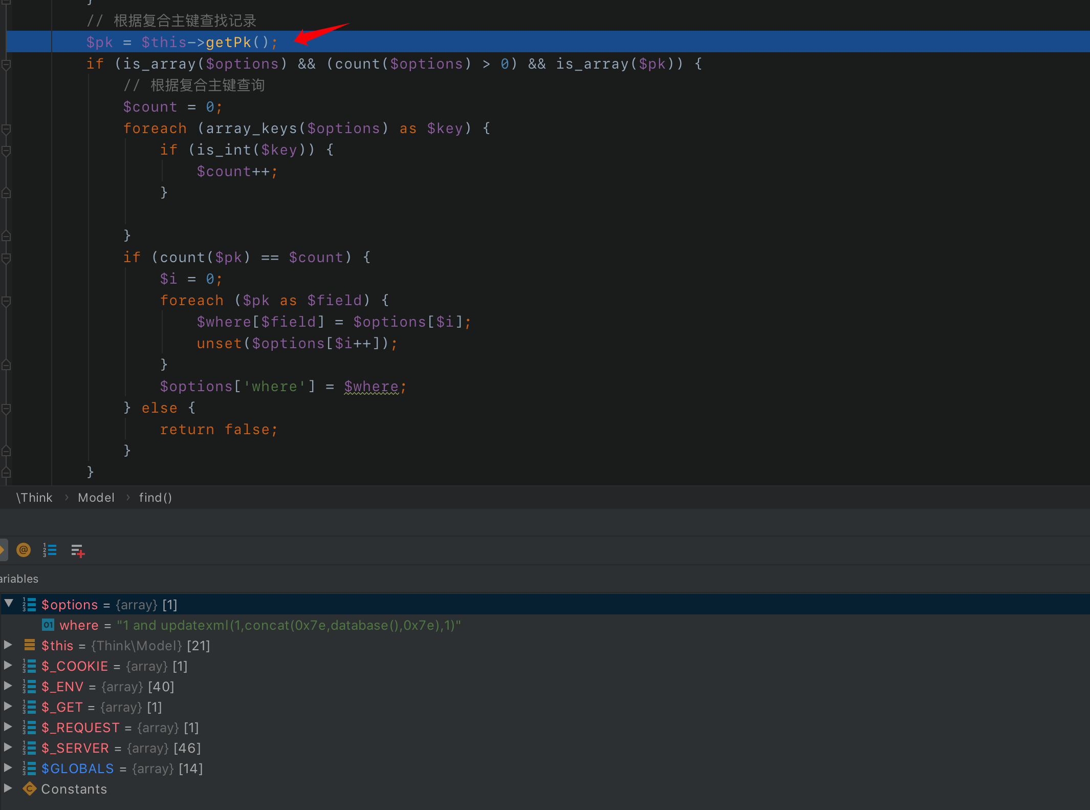Click the where string value icon
The height and width of the screenshot is (810, 1090).
pos(48,625)
